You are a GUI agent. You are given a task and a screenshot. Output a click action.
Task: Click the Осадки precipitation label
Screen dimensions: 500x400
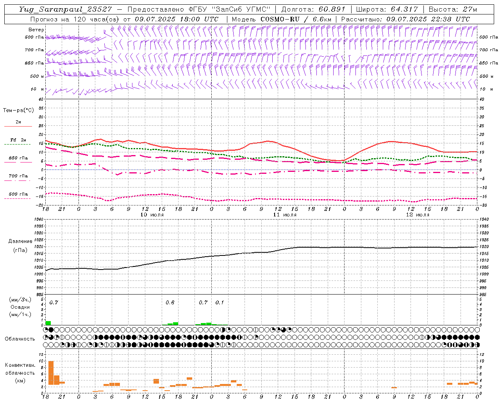(20, 307)
